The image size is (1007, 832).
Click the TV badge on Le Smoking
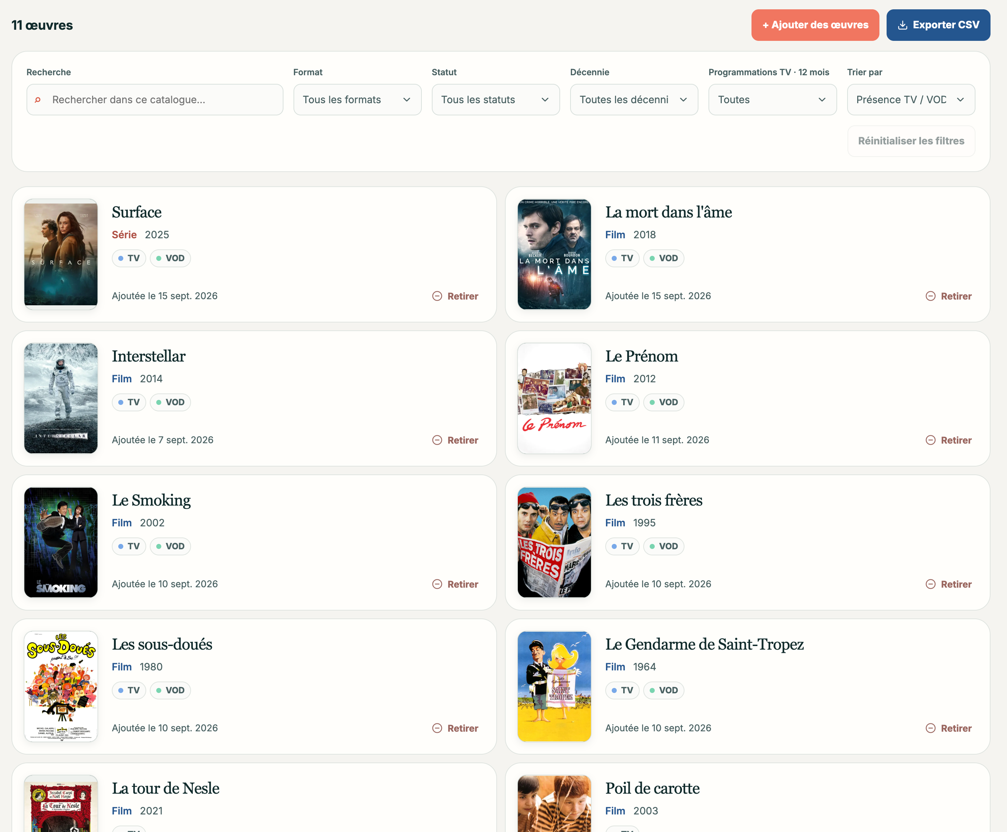[x=129, y=546]
